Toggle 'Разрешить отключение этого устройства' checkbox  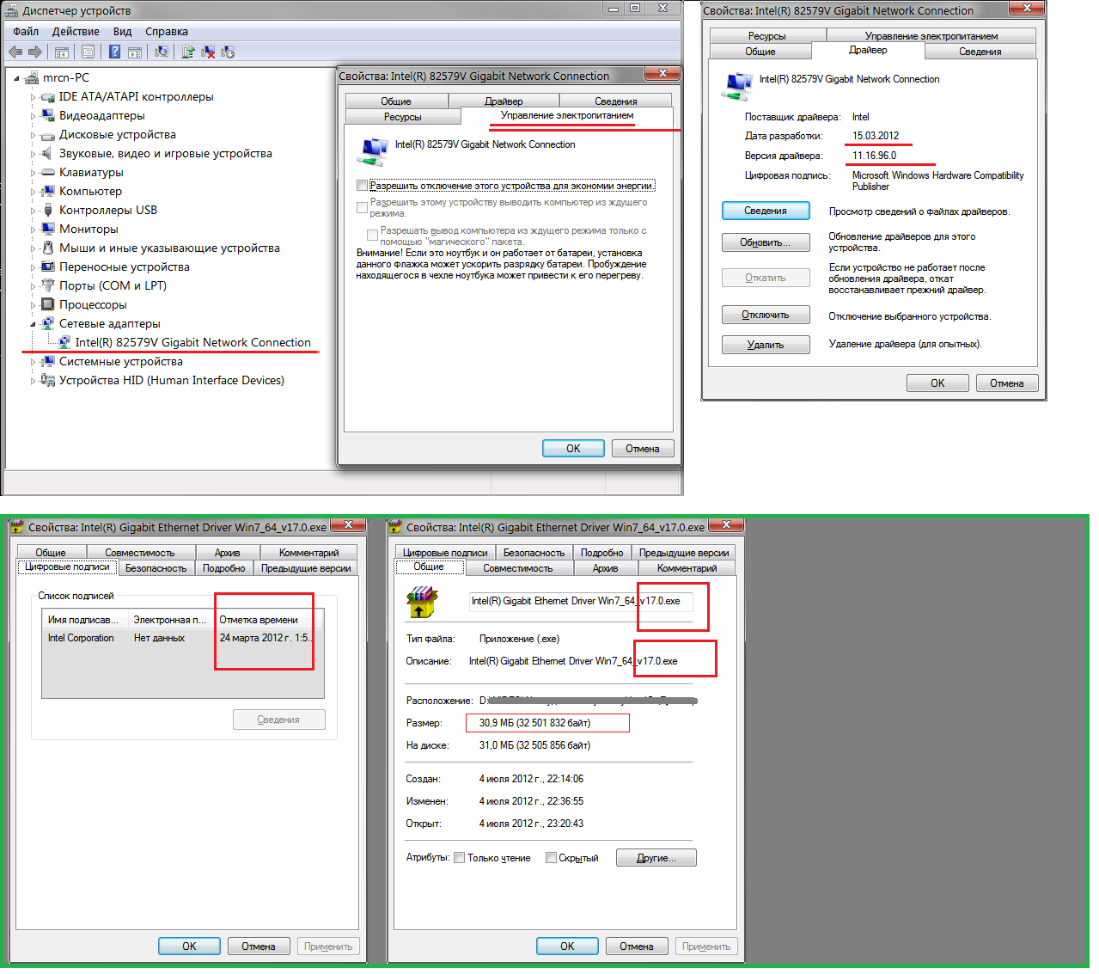362,185
